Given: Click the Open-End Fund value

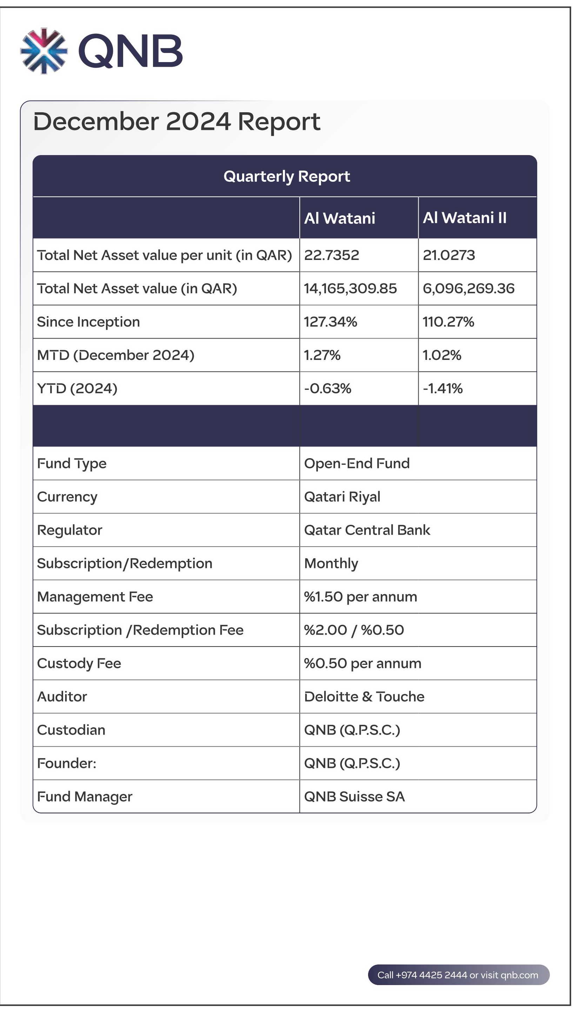Looking at the screenshot, I should pyautogui.click(x=357, y=463).
